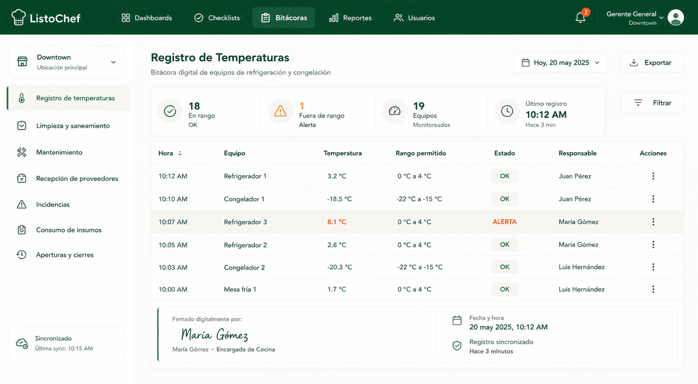Click the OK status of Congelador 1
698x384 pixels.
(504, 199)
